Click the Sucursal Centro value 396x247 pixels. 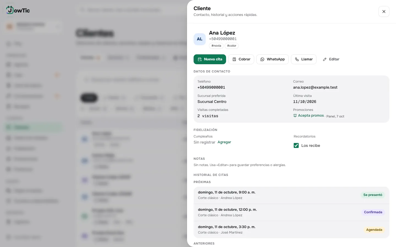pyautogui.click(x=212, y=102)
